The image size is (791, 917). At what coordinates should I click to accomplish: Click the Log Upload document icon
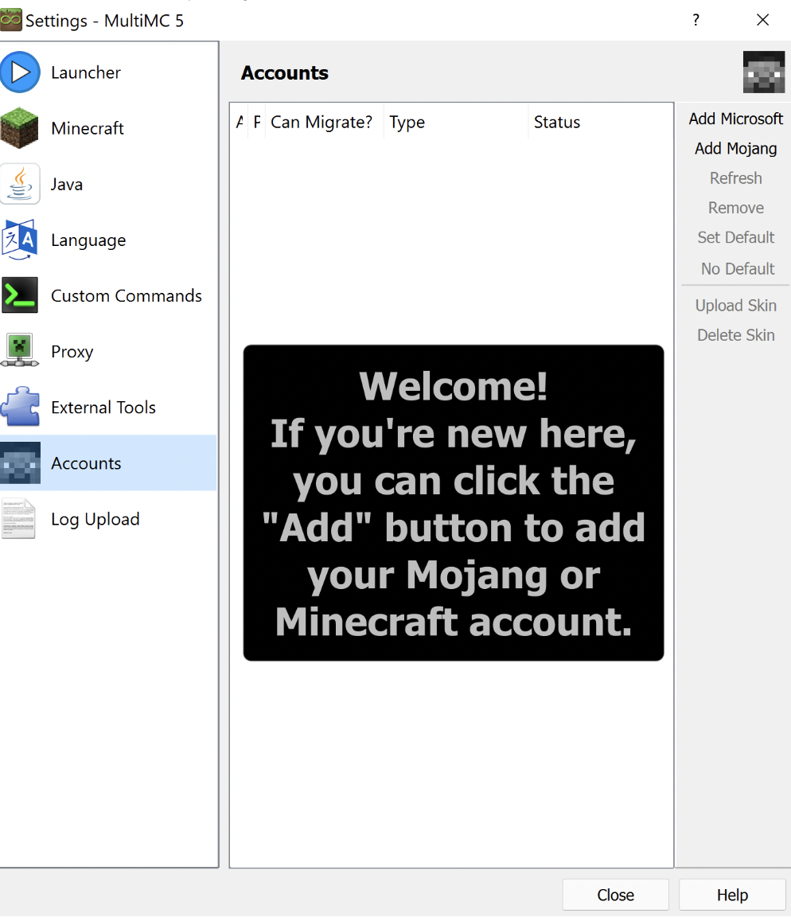pyautogui.click(x=19, y=519)
